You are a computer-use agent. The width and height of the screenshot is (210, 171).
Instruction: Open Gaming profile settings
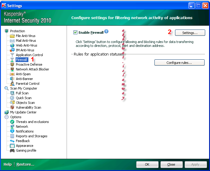pyautogui.click(x=26, y=150)
